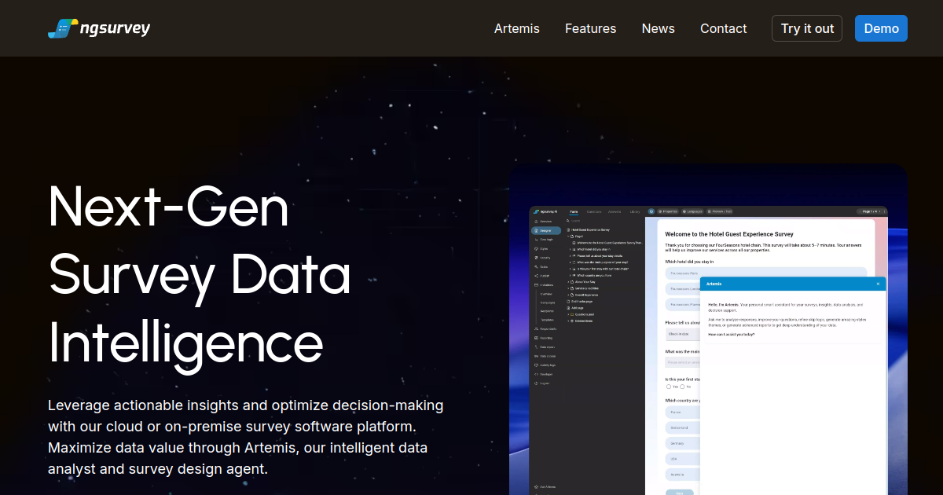Click the Try it out button
This screenshot has width=943, height=495.
pos(807,28)
